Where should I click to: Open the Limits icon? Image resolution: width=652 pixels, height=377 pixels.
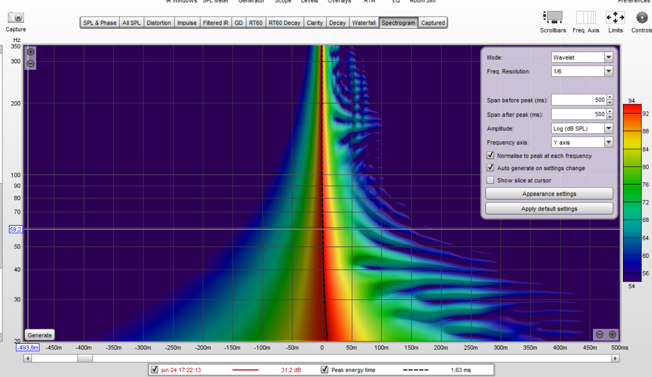coord(615,18)
